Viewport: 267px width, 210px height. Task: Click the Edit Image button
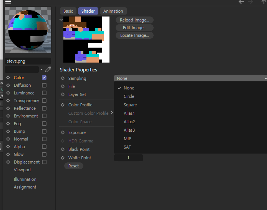(134, 28)
